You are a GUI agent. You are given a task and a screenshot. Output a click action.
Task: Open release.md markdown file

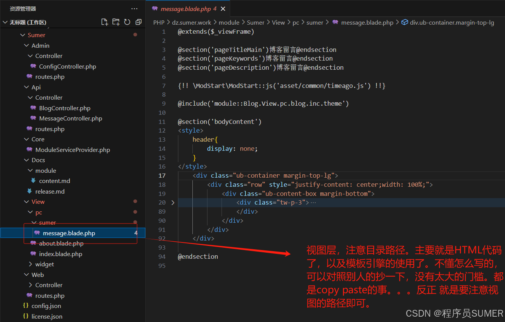click(x=50, y=191)
